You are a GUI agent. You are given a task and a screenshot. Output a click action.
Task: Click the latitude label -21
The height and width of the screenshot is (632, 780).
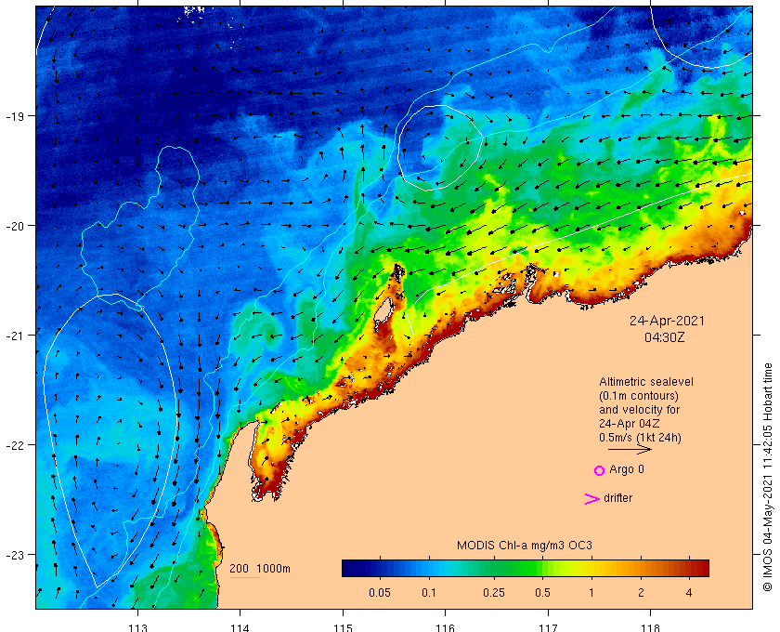(15, 336)
